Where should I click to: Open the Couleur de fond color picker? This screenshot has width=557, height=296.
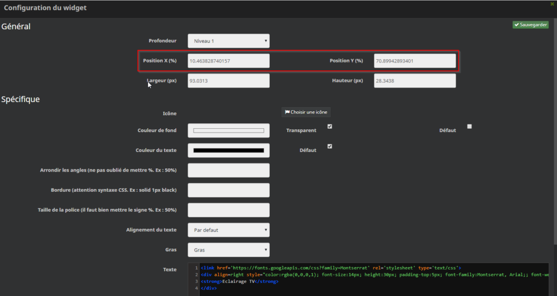(228, 130)
